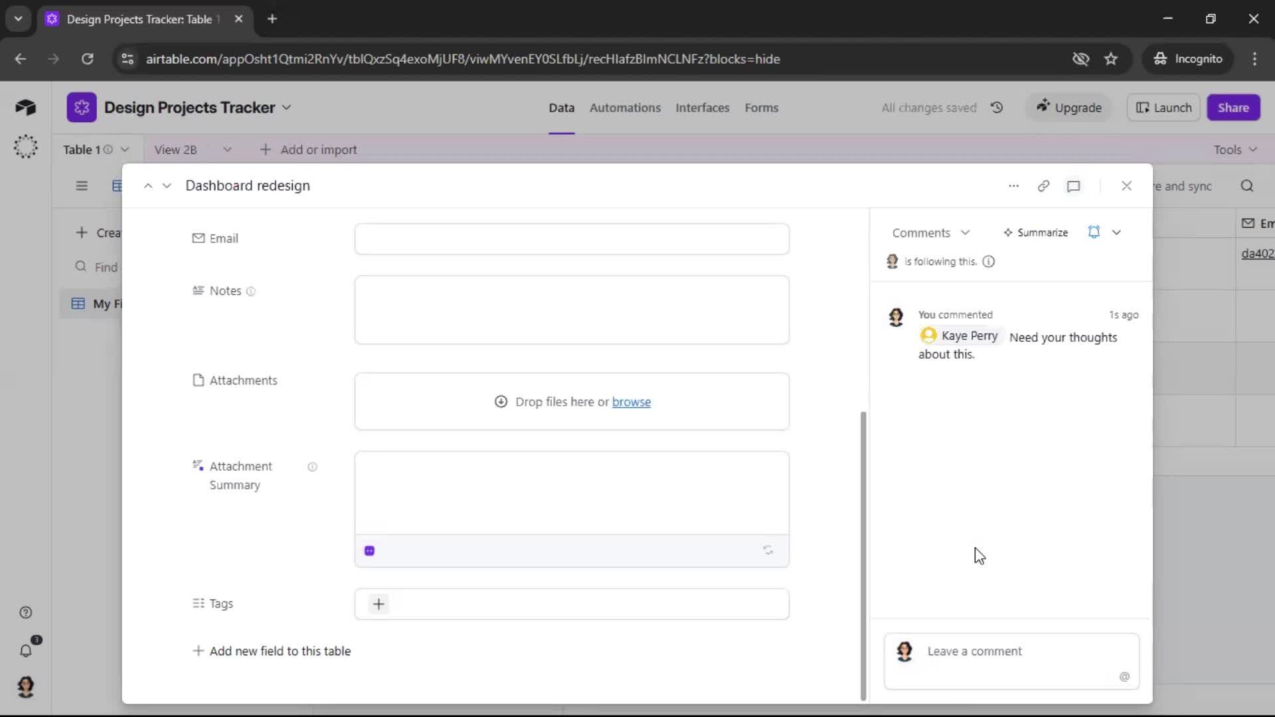
Task: Open the Airtable home logo icon
Action: pos(25,108)
